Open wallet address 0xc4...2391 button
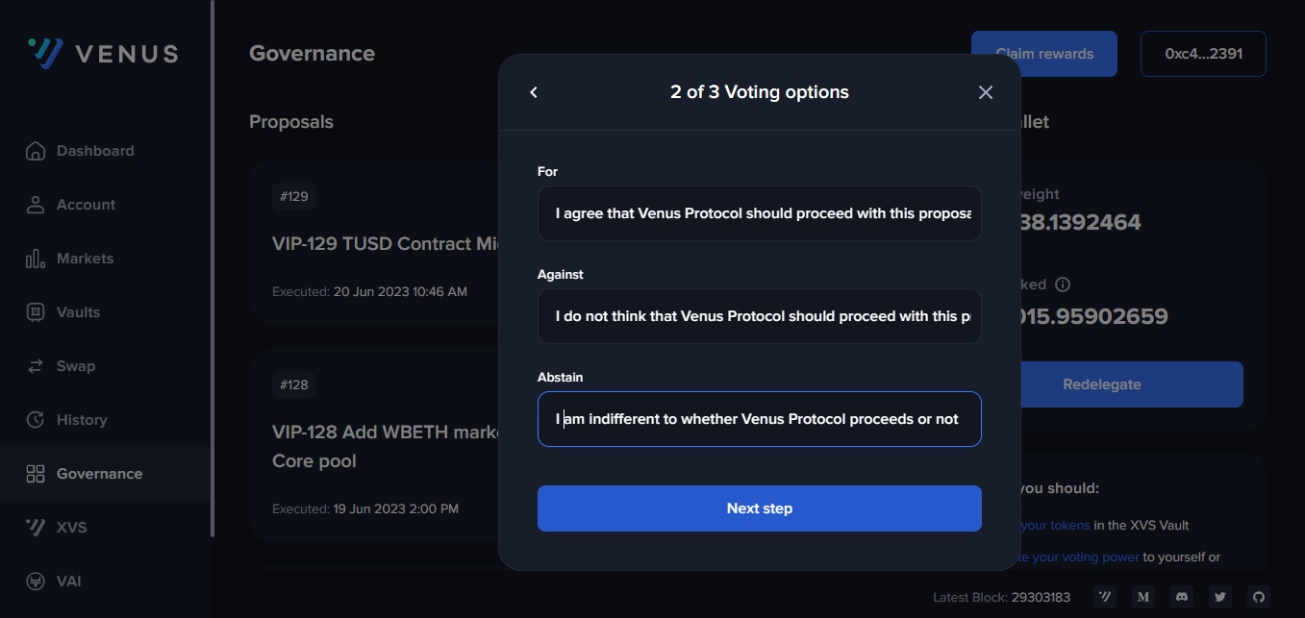 [1202, 54]
